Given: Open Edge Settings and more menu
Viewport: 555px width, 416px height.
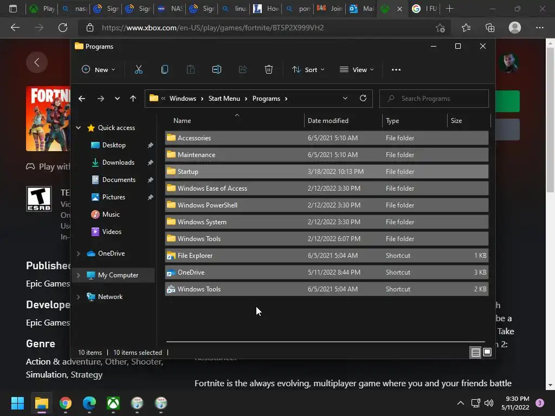Looking at the screenshot, I should 539,28.
